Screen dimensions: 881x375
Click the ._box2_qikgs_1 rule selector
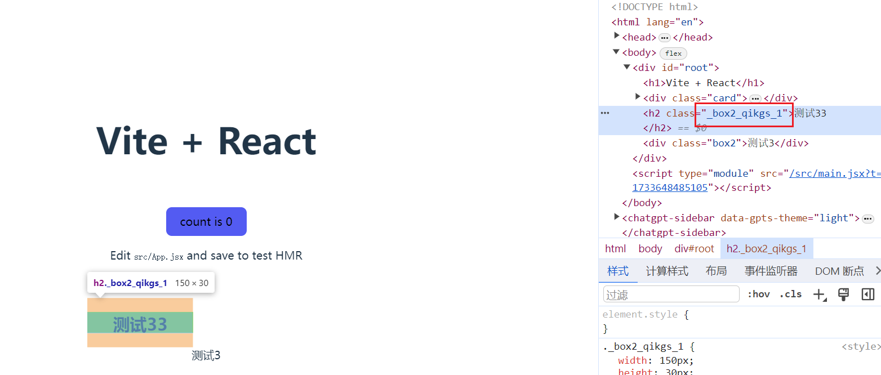643,346
